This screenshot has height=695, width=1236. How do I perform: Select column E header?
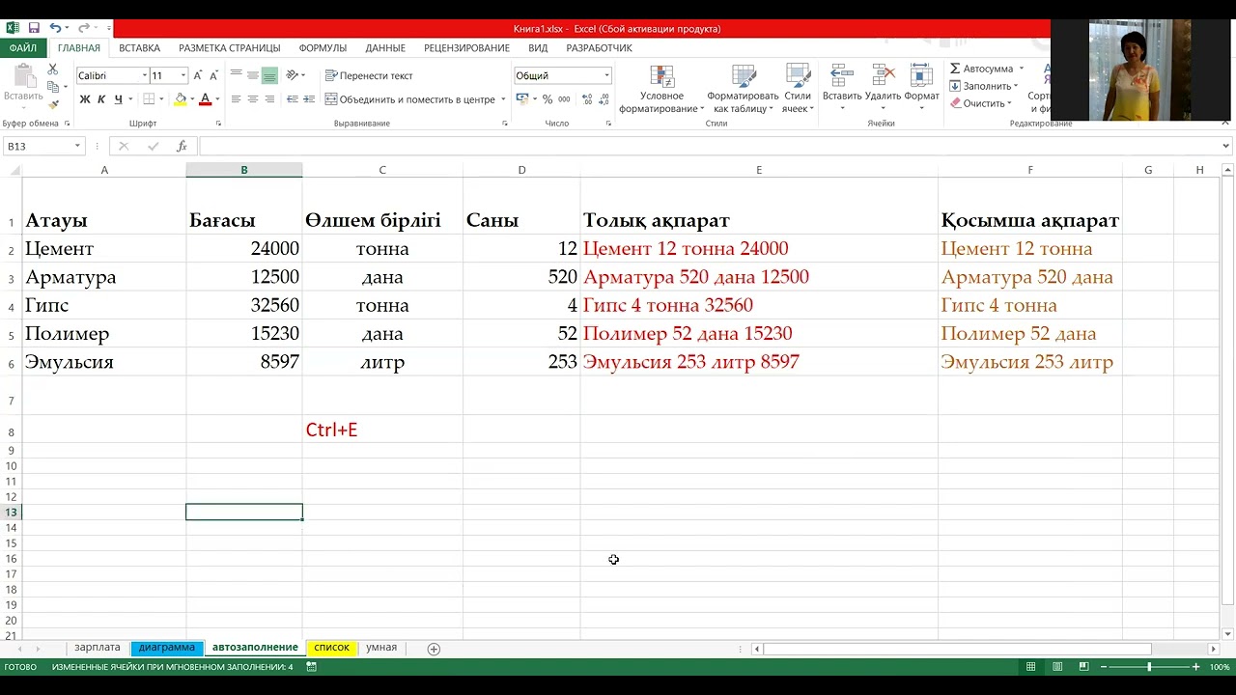pos(759,170)
